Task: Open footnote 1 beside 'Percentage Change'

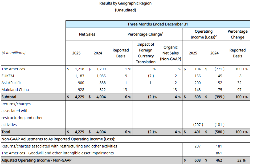Action: click(162, 33)
